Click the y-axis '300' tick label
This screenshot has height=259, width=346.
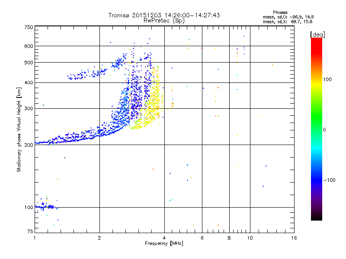click(29, 109)
